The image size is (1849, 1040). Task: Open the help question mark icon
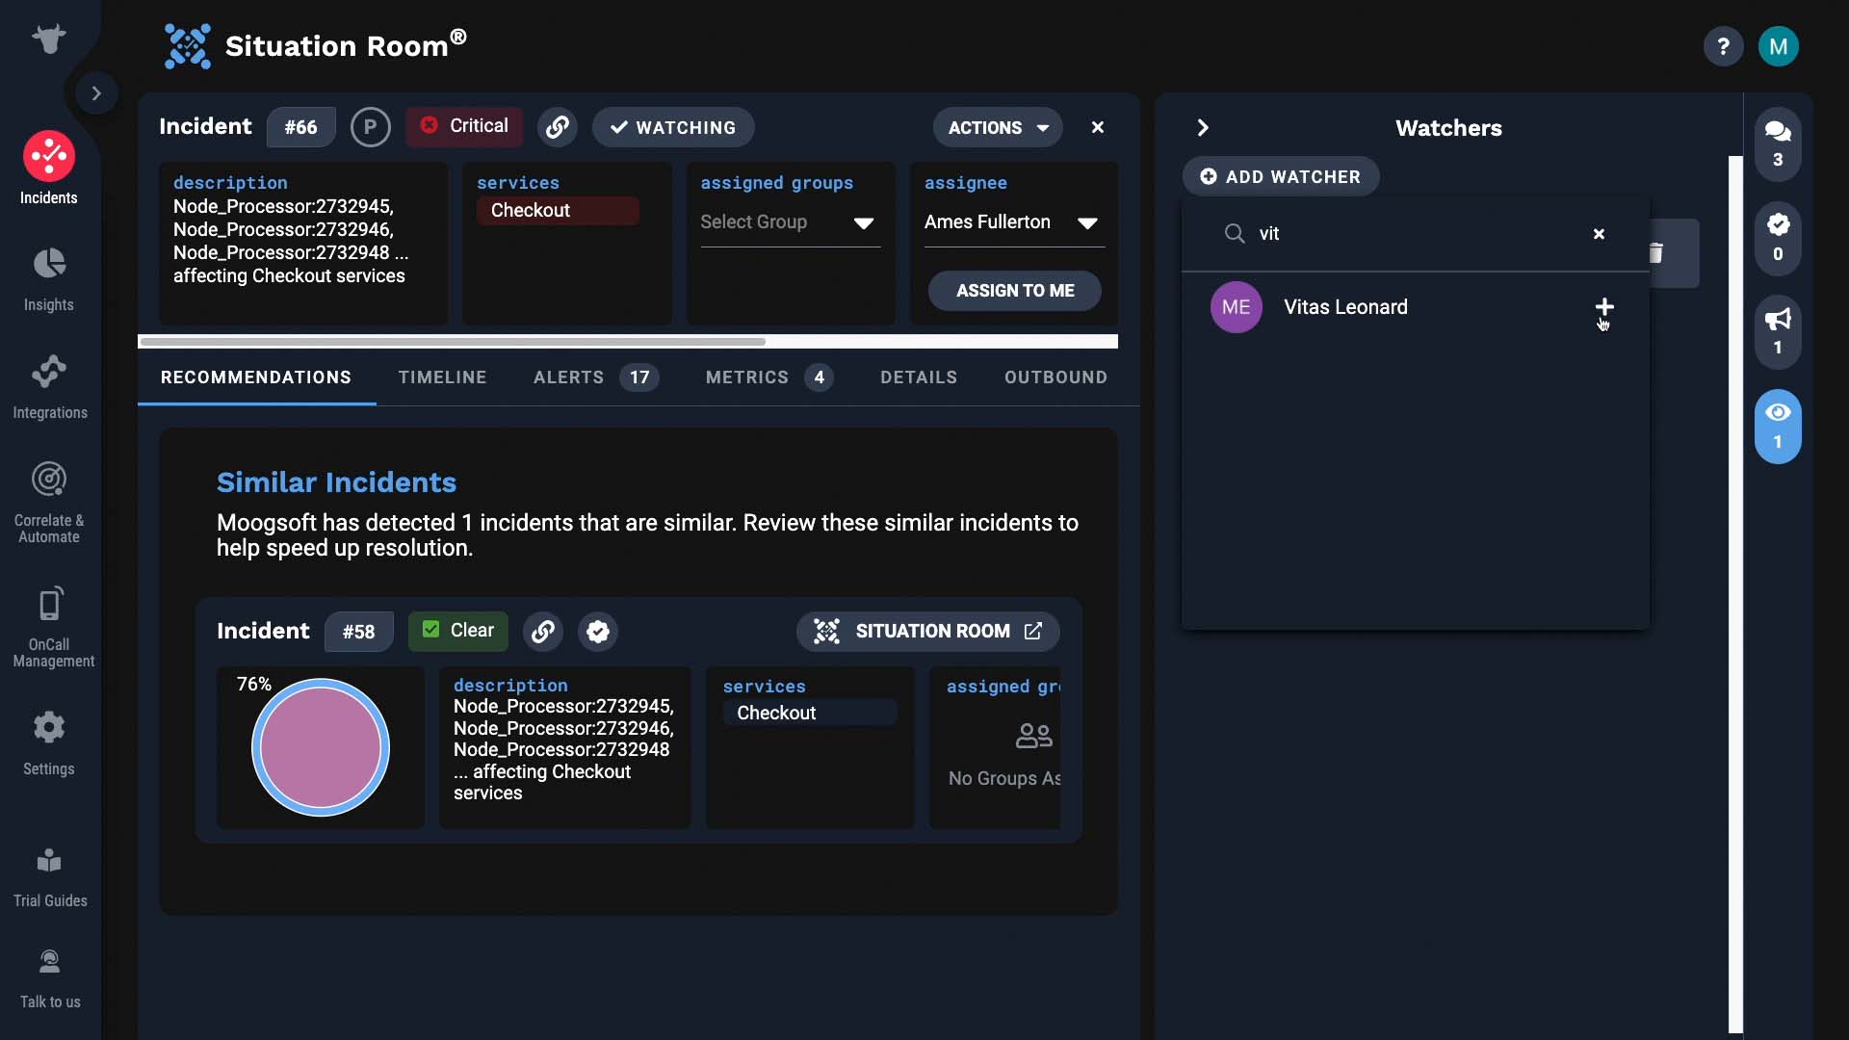click(x=1723, y=46)
